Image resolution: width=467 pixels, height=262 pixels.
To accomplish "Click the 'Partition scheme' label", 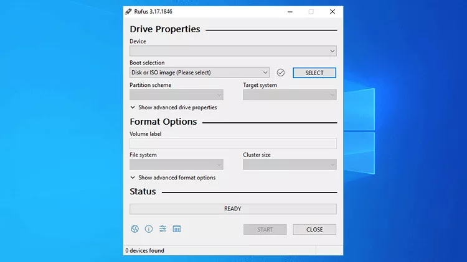I will [151, 85].
